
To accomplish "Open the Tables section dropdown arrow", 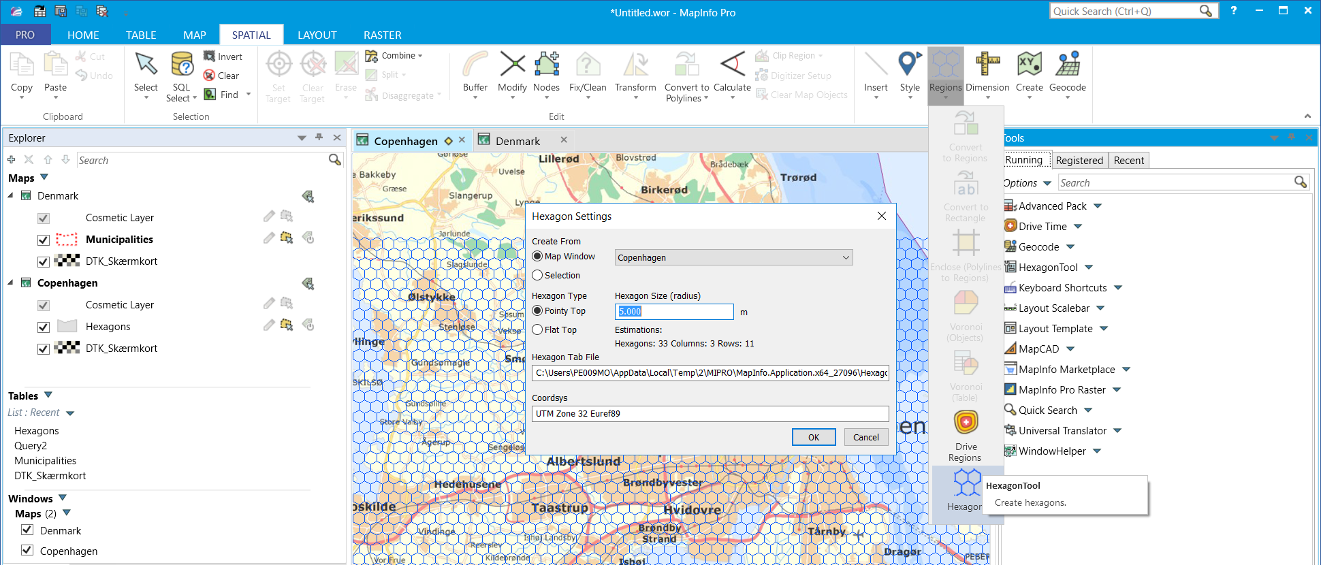I will 48,395.
